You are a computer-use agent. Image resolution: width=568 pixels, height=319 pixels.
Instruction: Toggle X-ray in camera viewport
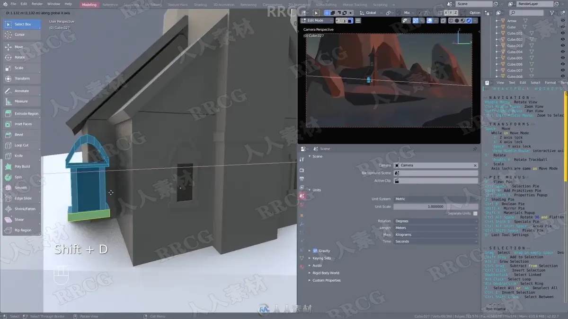click(x=443, y=21)
